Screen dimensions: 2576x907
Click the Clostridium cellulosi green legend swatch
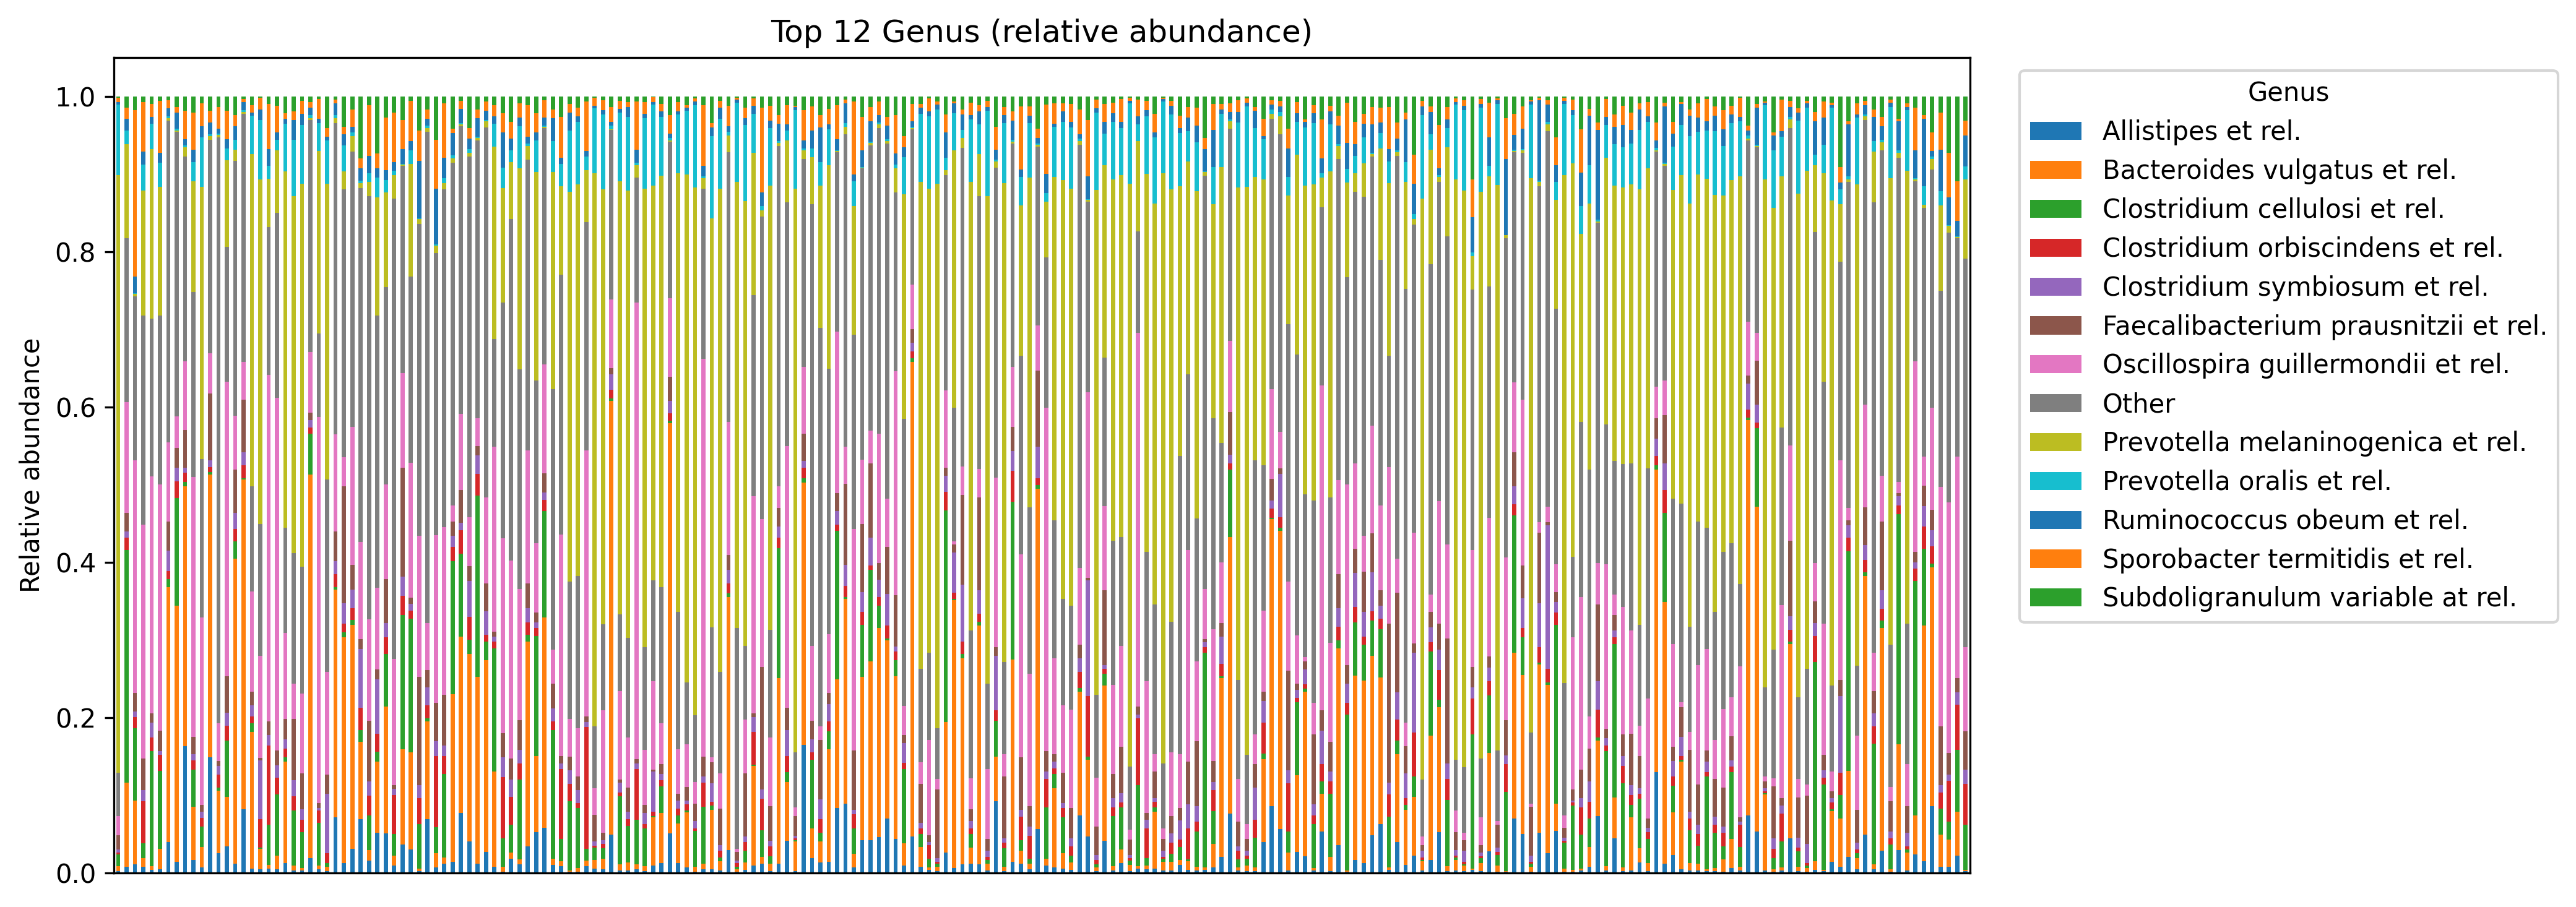[x=2055, y=209]
